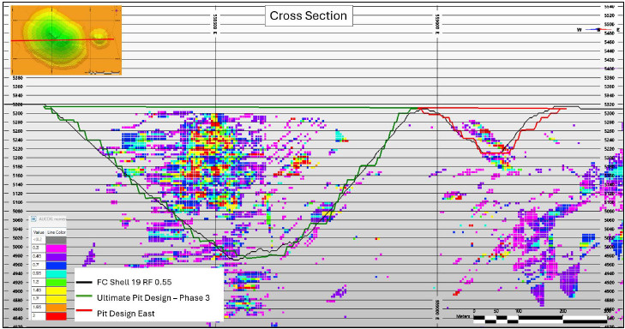Click the red section line on inset map
Screen dimensions: 625x329
[x=63, y=39]
